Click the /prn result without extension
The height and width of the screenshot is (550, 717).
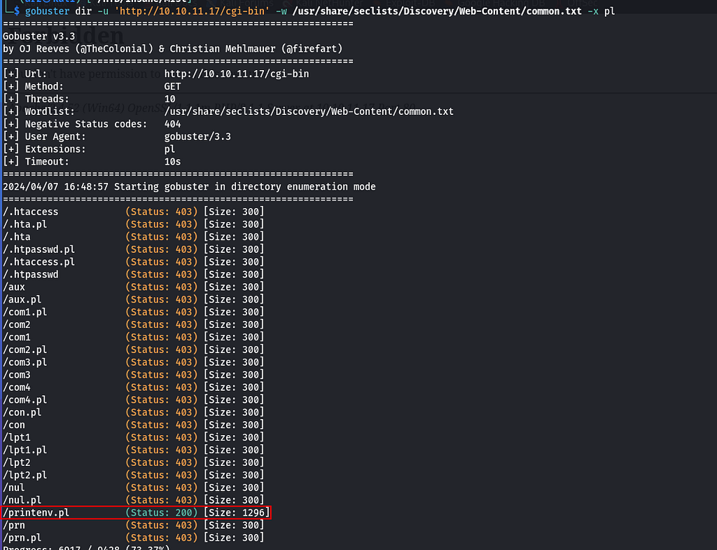pos(134,525)
